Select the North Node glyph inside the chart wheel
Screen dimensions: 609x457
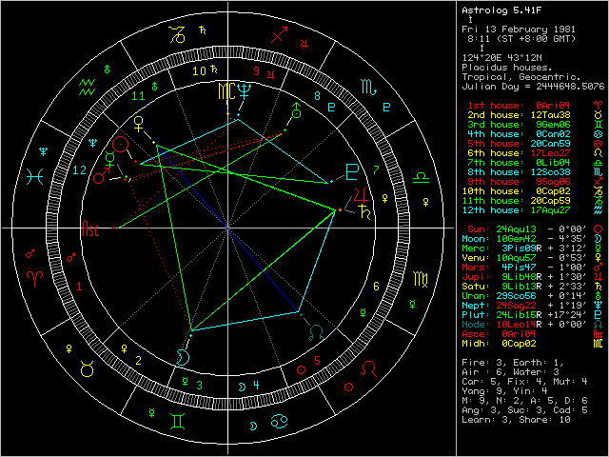click(316, 333)
